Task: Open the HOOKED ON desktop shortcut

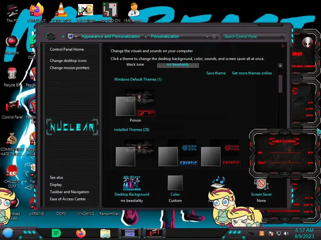Action: [110, 12]
